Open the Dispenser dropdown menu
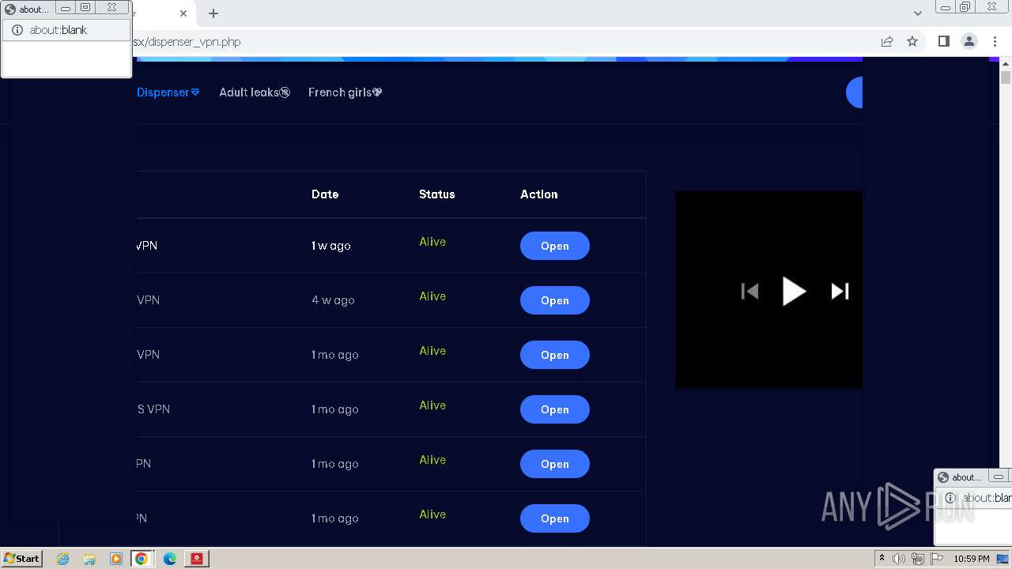This screenshot has width=1012, height=569. pos(168,92)
